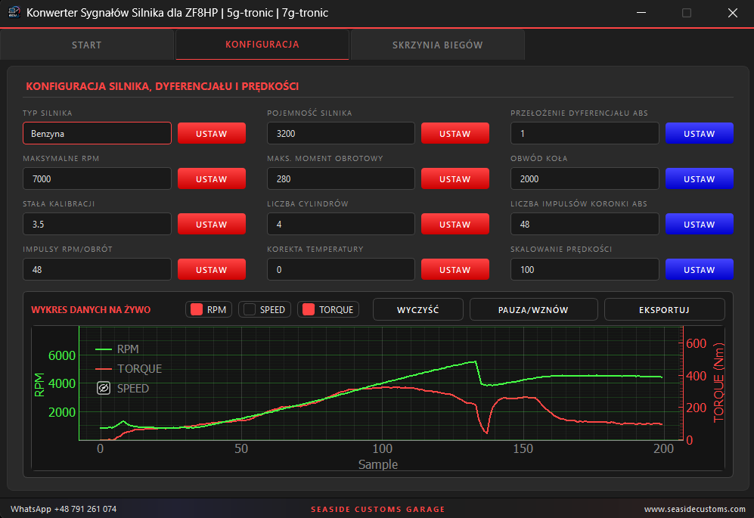Toggle the hidden SPEED legend eye icon
Screen dimensions: 754x518
(104, 388)
